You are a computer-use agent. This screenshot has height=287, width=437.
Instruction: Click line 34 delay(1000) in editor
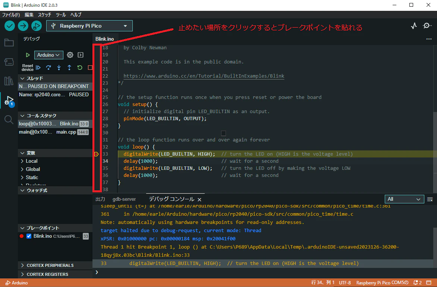(x=141, y=161)
